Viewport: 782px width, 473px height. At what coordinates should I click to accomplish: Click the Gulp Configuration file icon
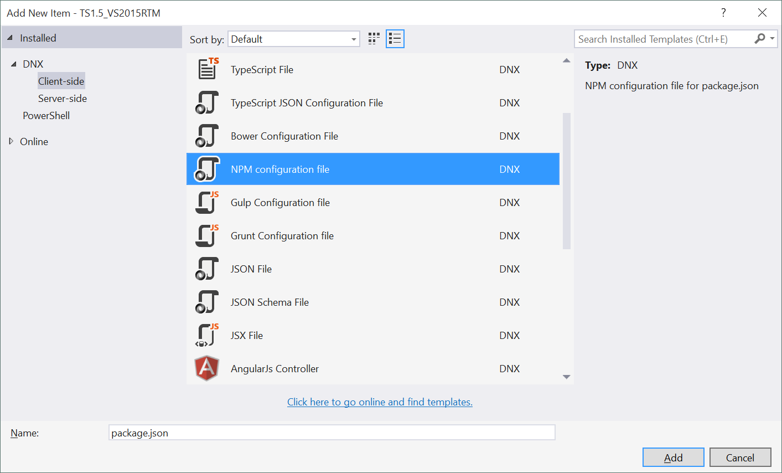pyautogui.click(x=208, y=203)
